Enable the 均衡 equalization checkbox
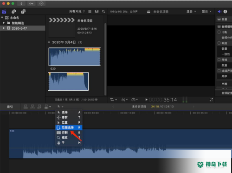 point(219,32)
